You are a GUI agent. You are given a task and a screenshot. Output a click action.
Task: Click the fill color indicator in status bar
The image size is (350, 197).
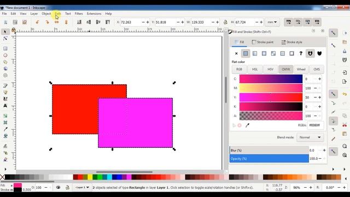17,186
